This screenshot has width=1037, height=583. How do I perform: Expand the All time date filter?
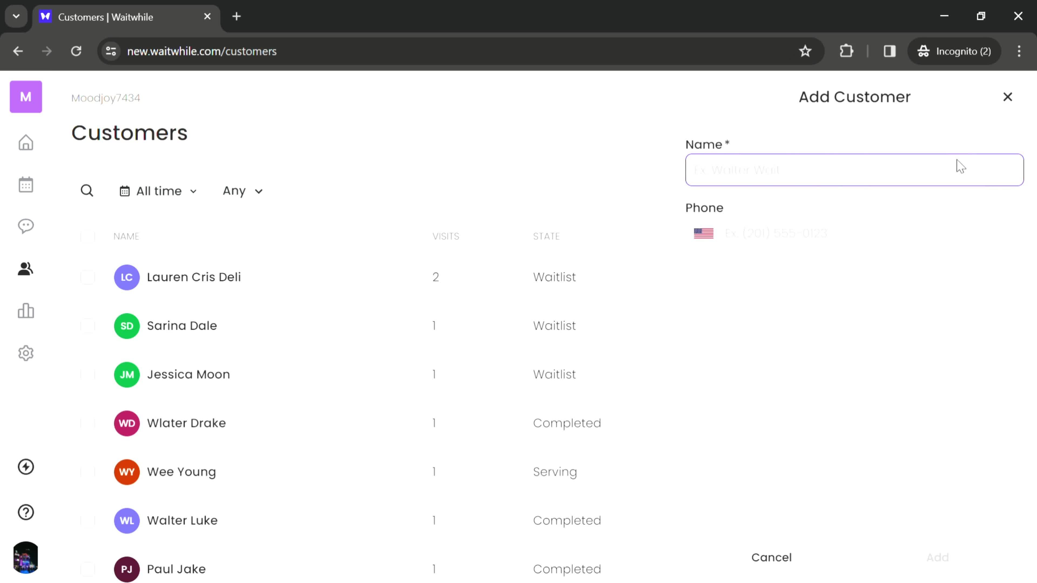point(158,191)
